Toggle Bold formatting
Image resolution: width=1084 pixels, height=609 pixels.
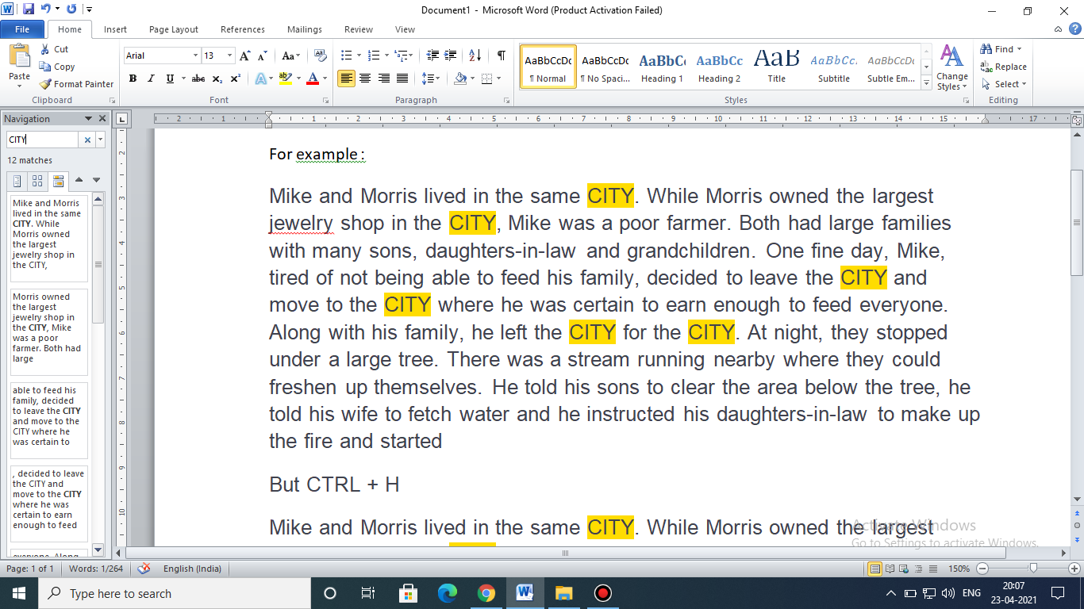133,79
